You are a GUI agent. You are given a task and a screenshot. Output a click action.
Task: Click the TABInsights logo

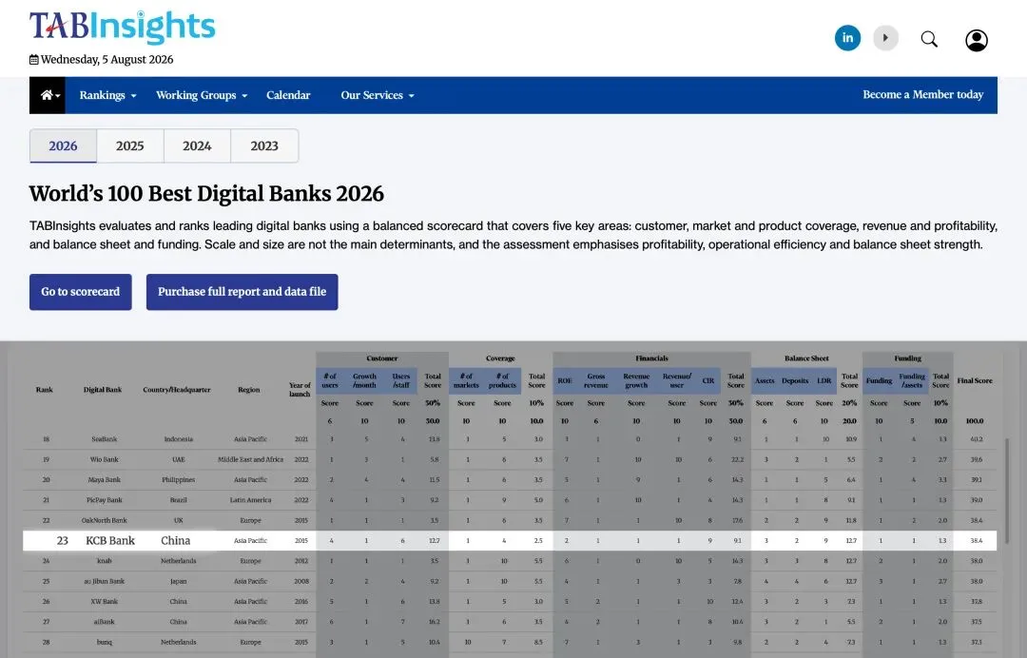[122, 28]
